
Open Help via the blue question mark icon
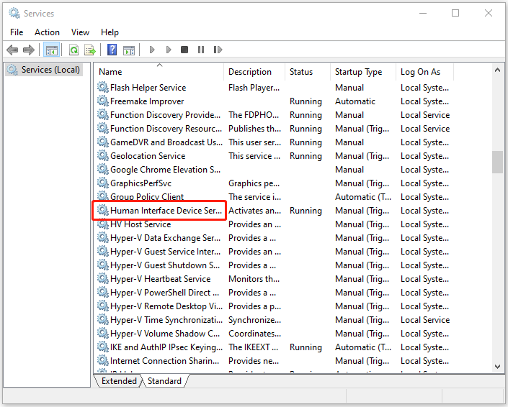[x=112, y=50]
